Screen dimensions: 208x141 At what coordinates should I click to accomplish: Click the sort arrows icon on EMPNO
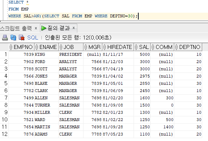pos(11,47)
